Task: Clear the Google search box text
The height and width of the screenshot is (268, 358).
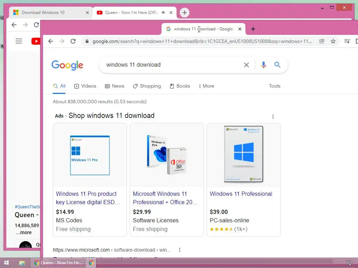Action: coord(246,65)
